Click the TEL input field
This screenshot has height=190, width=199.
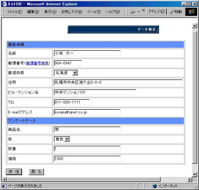(x=72, y=102)
